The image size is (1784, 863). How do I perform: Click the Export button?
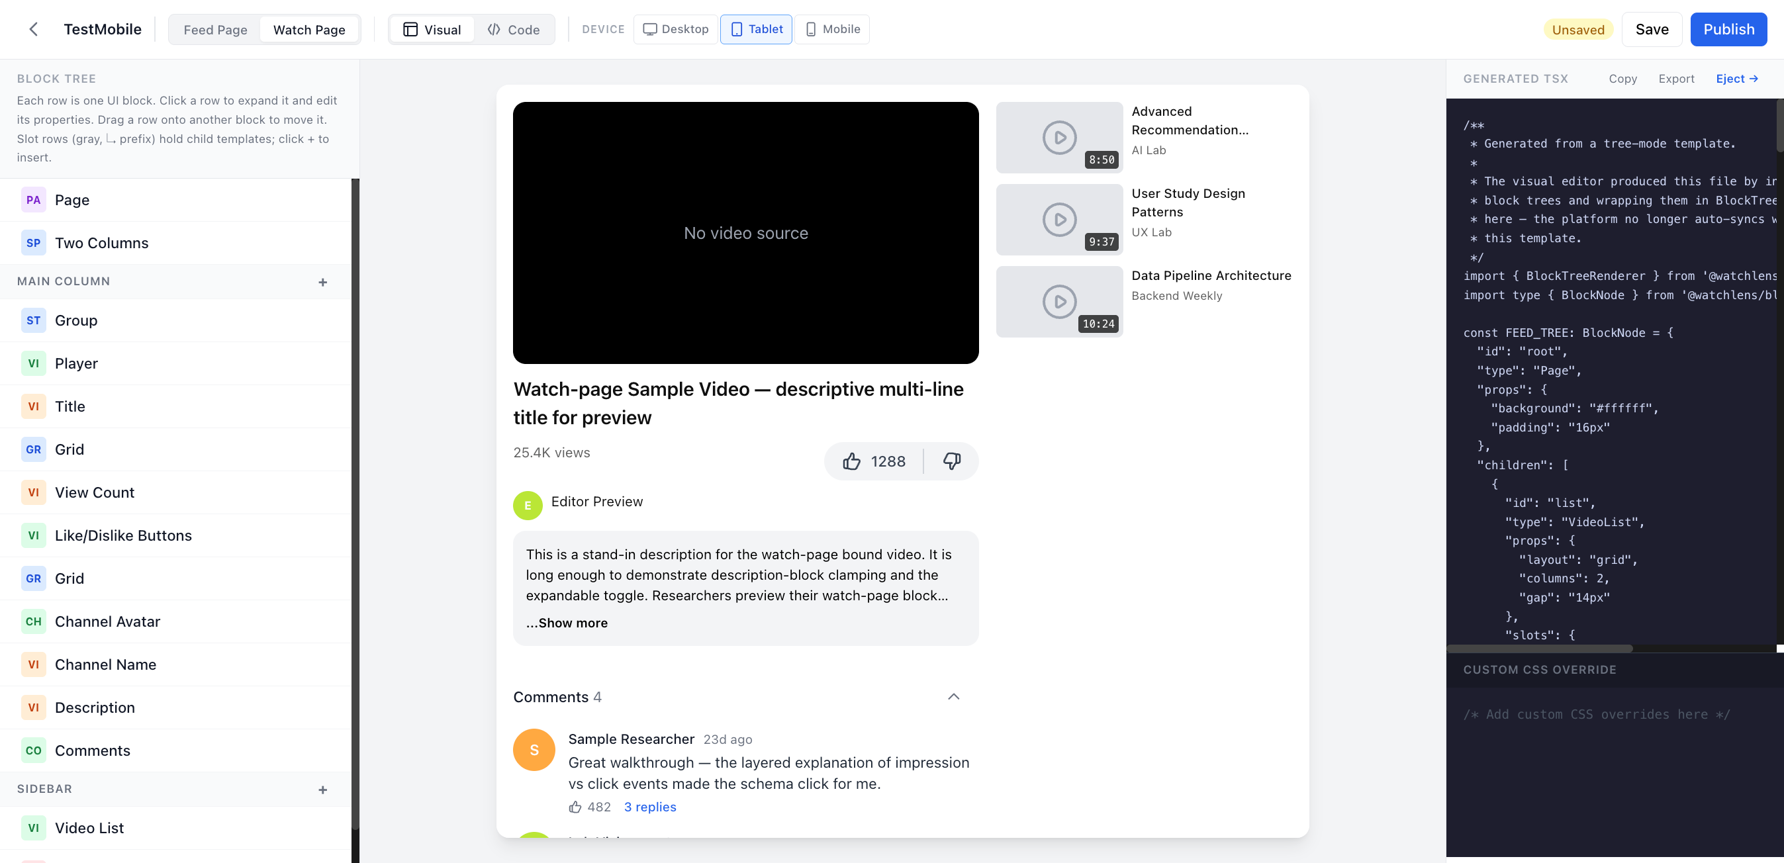(x=1676, y=79)
